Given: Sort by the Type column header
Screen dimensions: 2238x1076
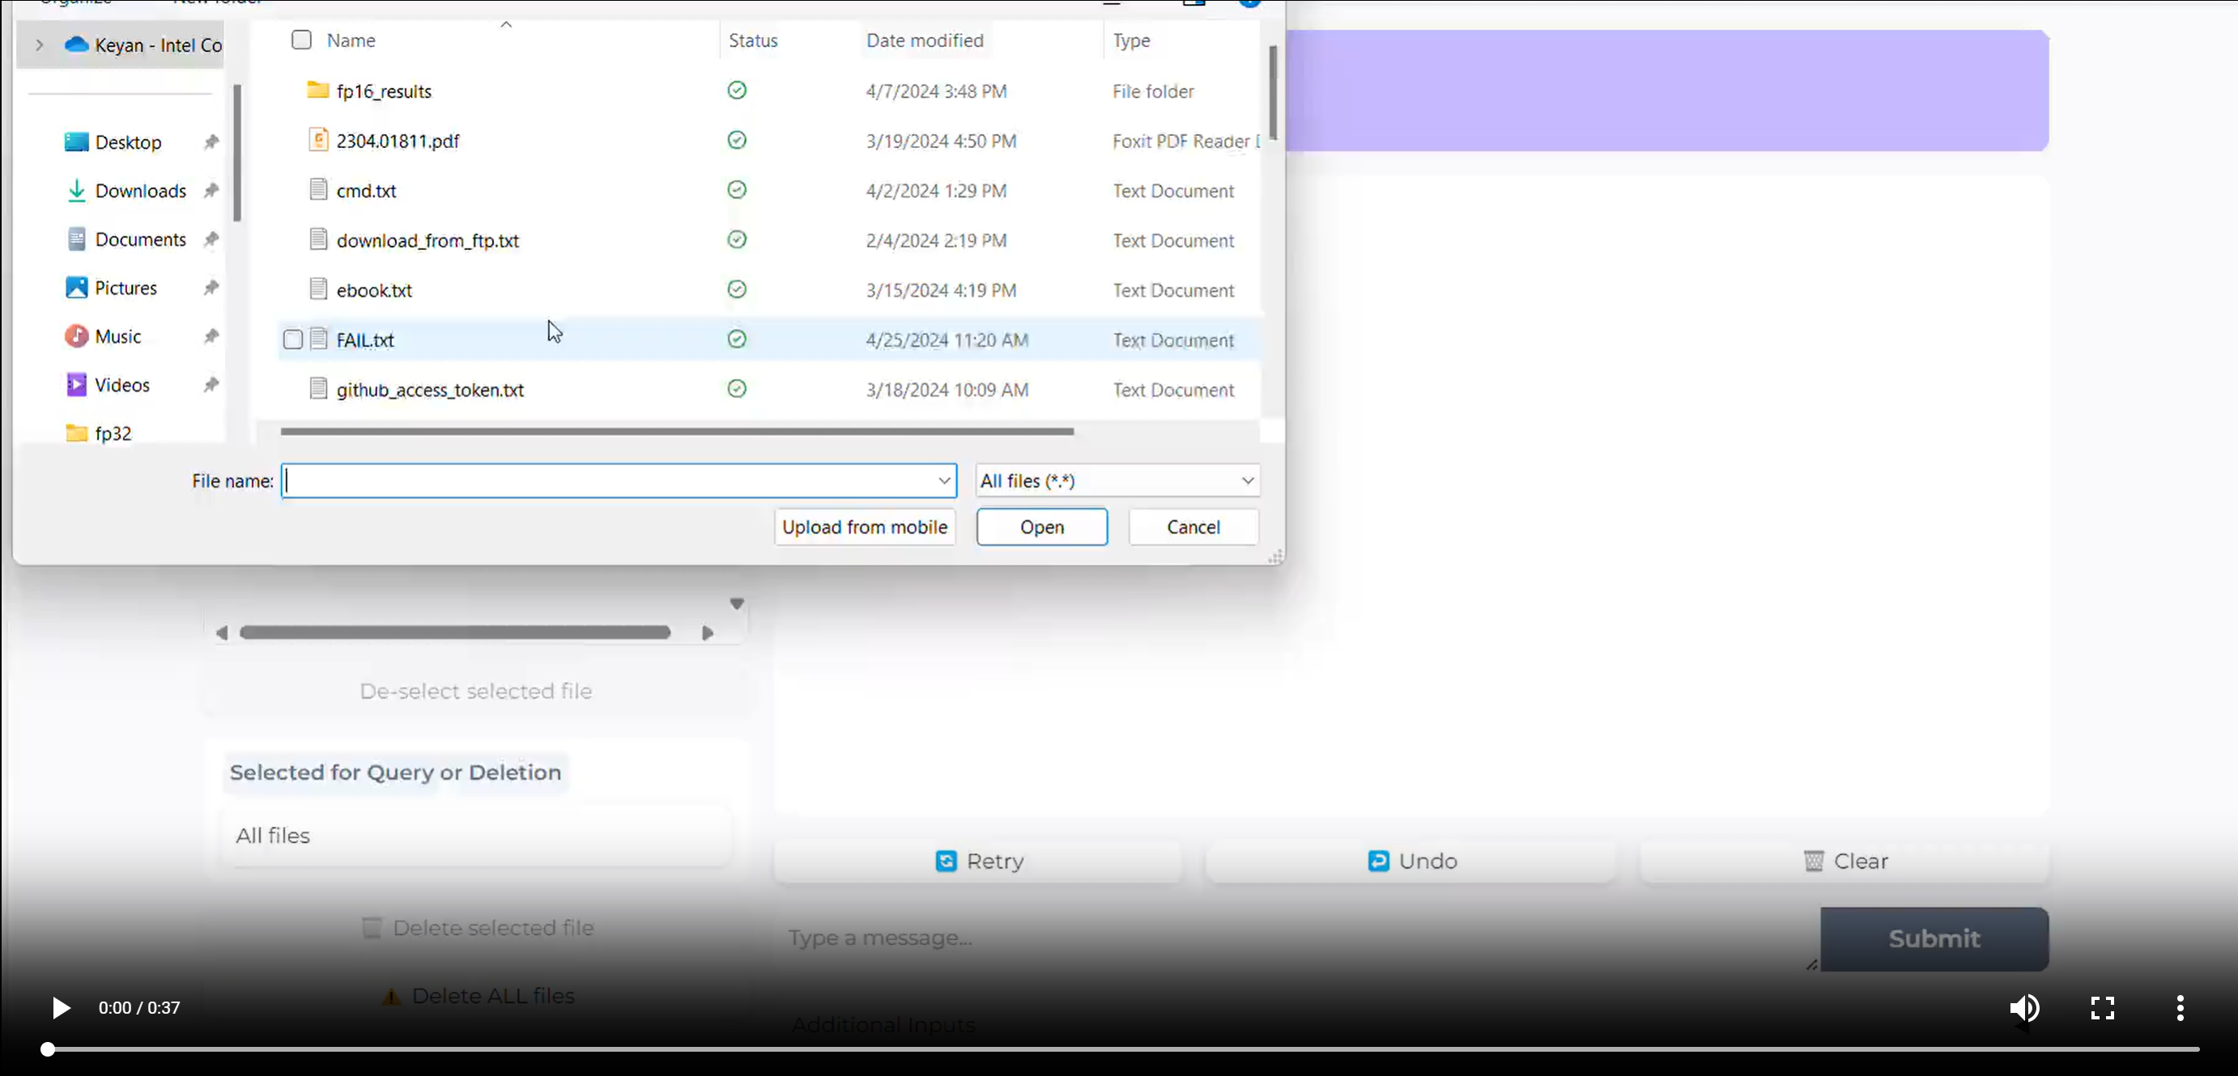Looking at the screenshot, I should (1131, 40).
